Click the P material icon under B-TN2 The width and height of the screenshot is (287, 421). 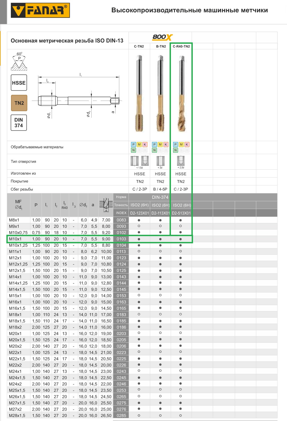[154, 144]
